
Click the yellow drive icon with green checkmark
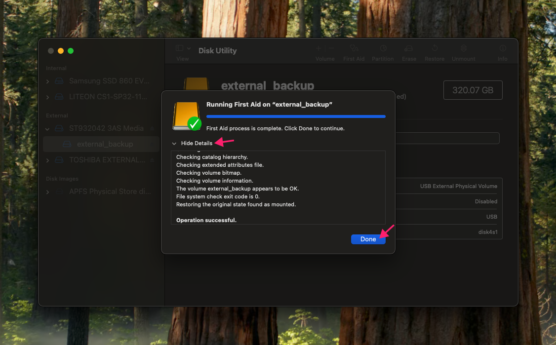[187, 116]
